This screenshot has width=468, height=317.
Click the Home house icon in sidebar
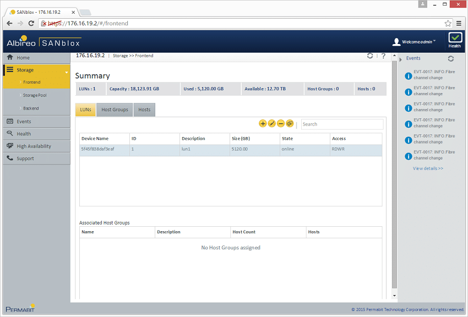coord(10,57)
